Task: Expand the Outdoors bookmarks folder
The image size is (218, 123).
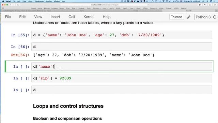Action: click(x=153, y=8)
